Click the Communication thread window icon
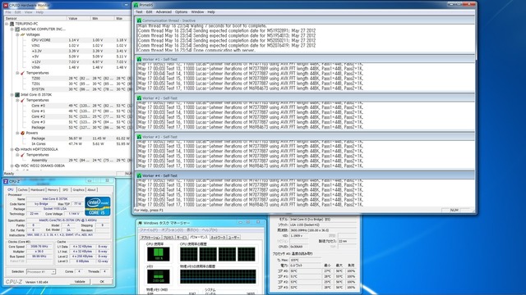526x295 pixels. tap(139, 20)
